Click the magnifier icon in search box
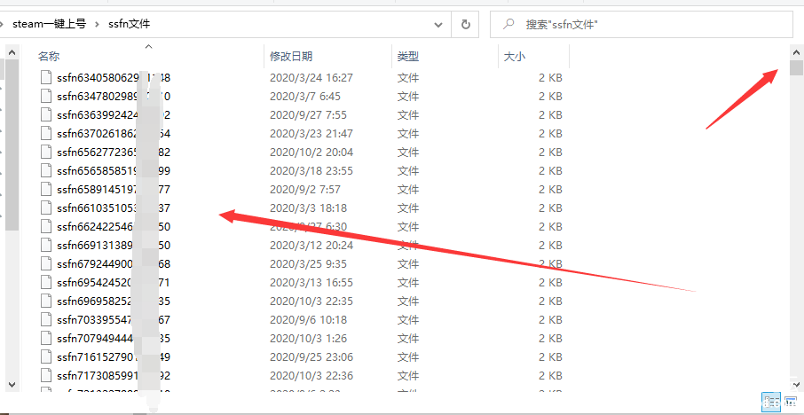Viewport: 804px width, 415px height. [509, 25]
